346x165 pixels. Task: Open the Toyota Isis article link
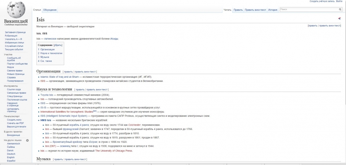tap(47, 95)
